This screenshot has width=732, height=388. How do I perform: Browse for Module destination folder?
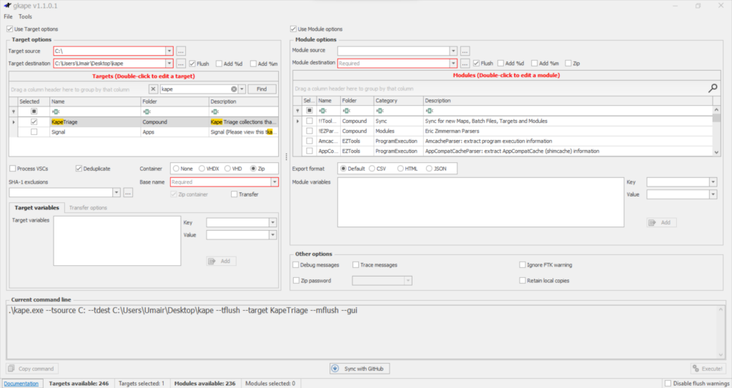pyautogui.click(x=465, y=64)
